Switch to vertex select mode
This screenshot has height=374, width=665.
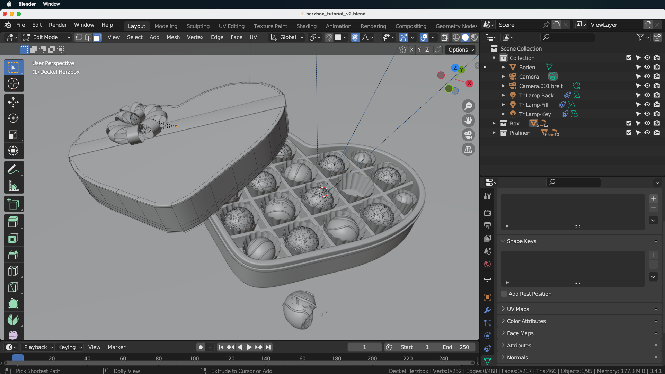click(79, 37)
